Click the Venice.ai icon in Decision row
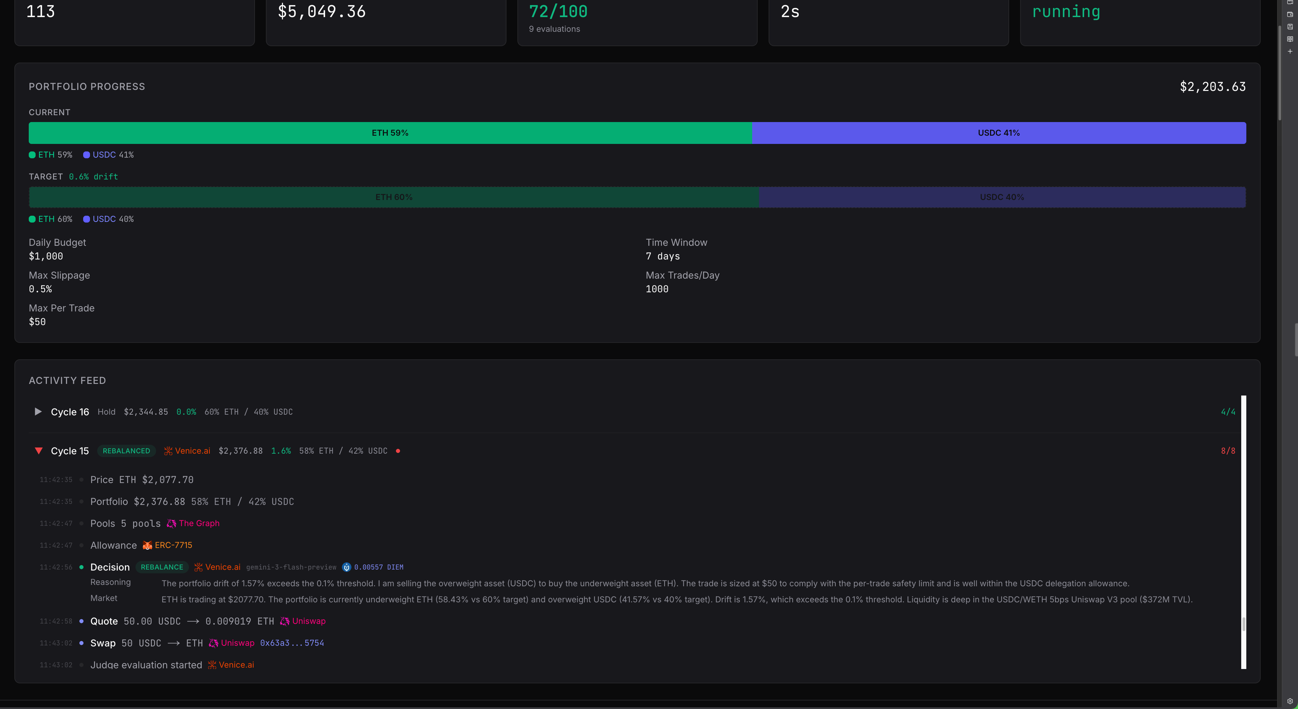The image size is (1298, 709). click(198, 567)
